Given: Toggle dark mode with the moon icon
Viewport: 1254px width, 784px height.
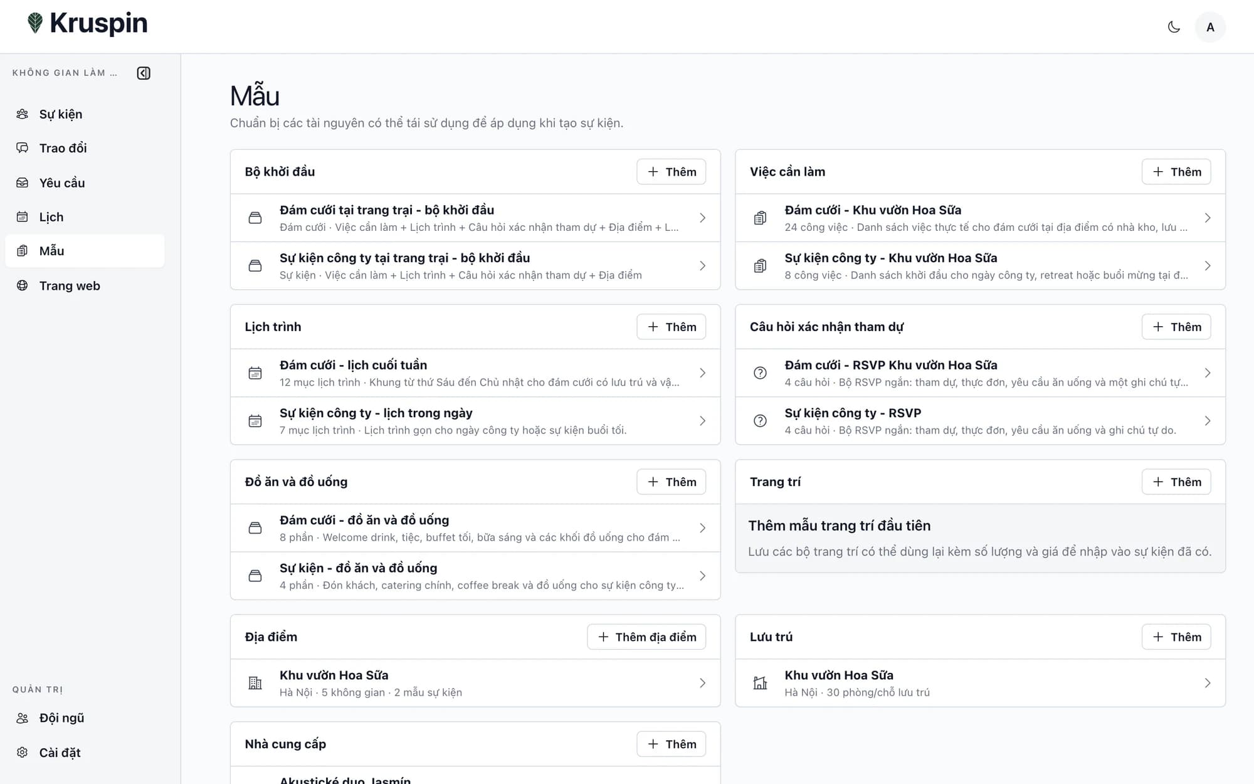Looking at the screenshot, I should tap(1174, 27).
